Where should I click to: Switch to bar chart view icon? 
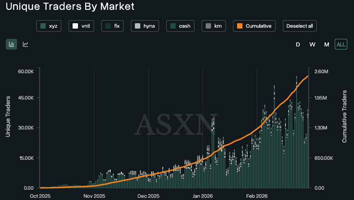pos(11,44)
